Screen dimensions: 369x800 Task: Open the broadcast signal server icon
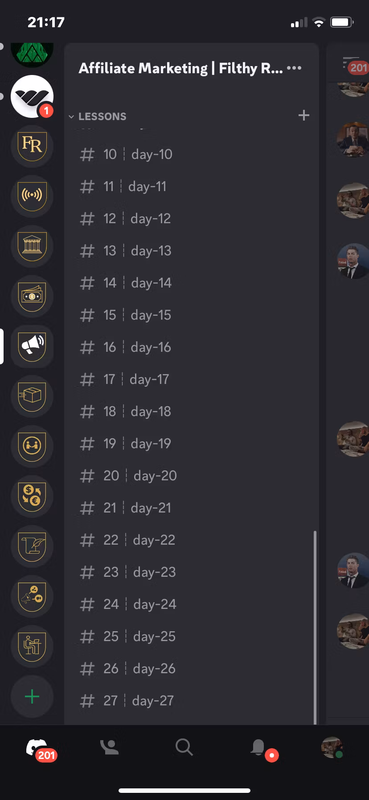[32, 196]
